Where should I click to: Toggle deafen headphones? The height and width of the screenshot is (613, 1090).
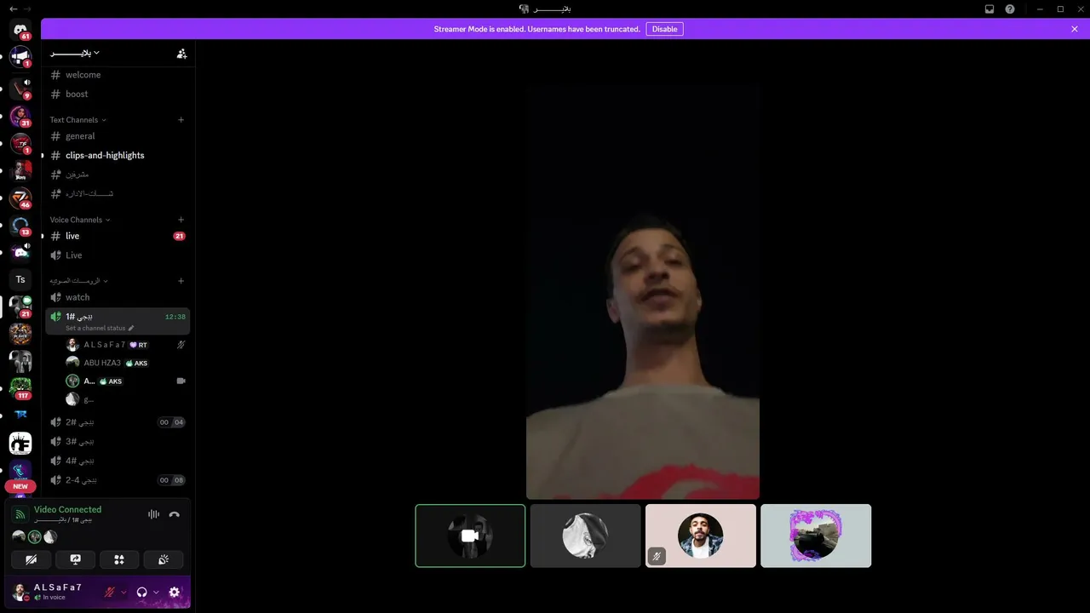pos(142,592)
